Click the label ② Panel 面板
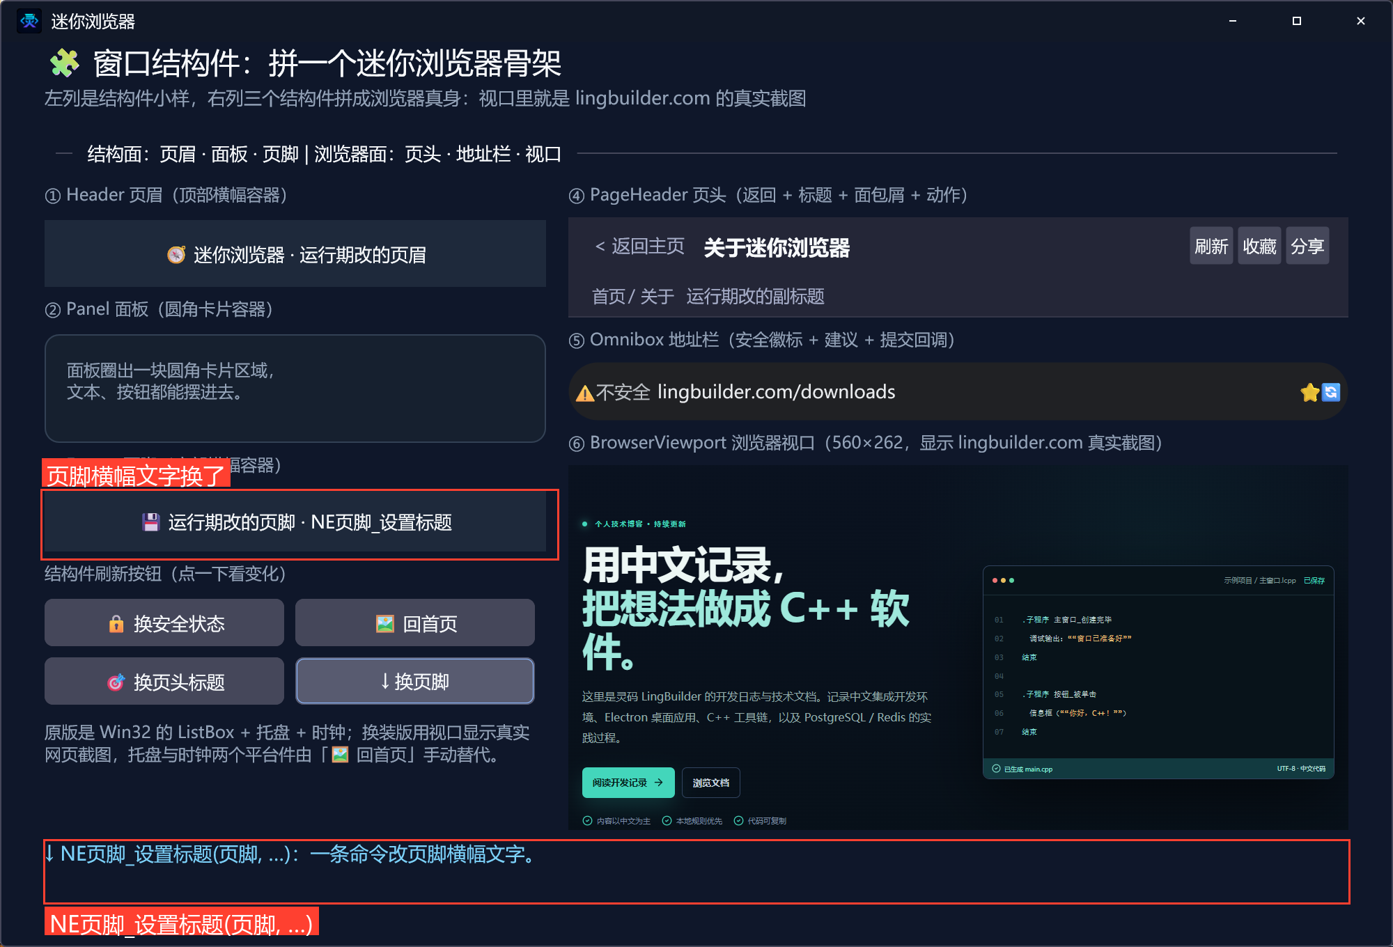The width and height of the screenshot is (1393, 947). coord(97,309)
